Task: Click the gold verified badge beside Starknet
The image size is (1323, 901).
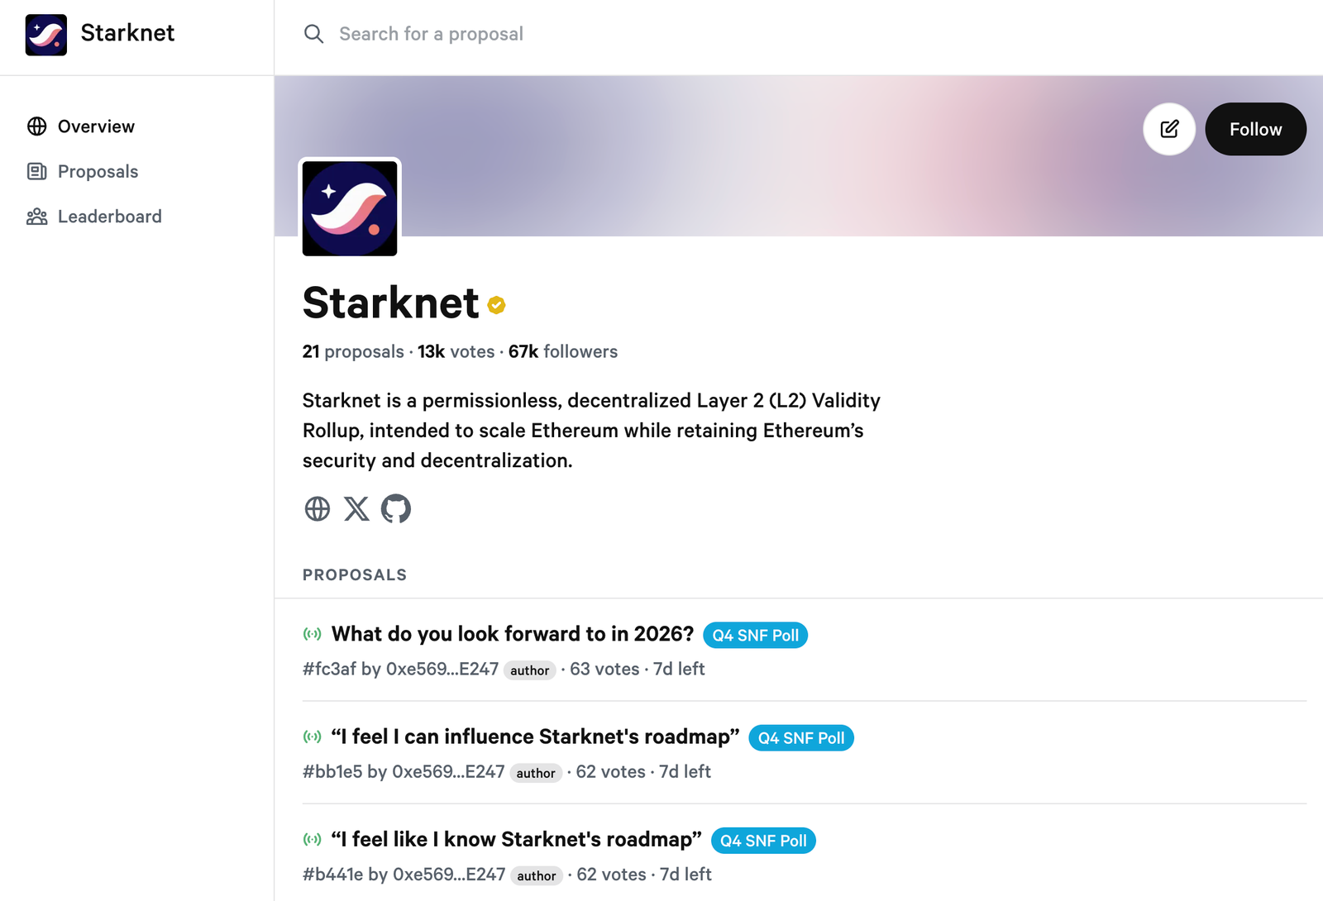Action: pos(496,306)
